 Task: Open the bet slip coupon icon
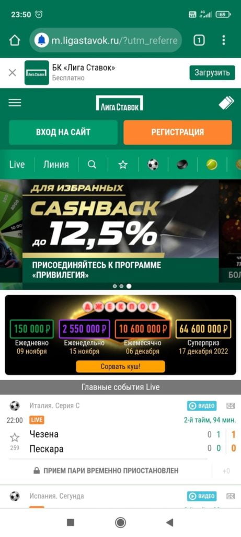(226, 103)
